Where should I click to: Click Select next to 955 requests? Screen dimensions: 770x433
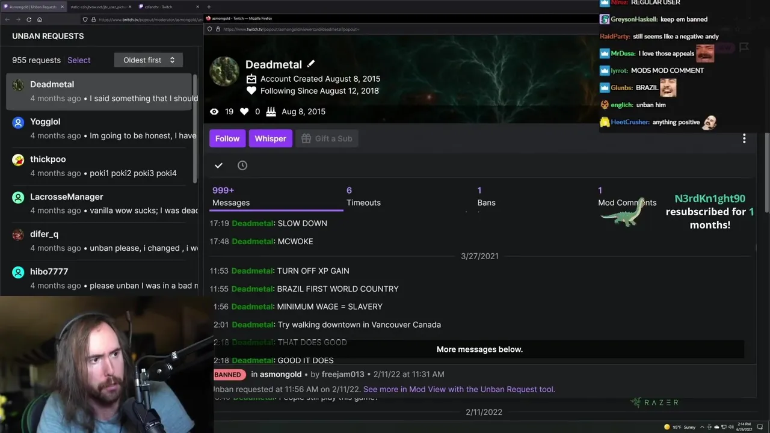(x=79, y=60)
